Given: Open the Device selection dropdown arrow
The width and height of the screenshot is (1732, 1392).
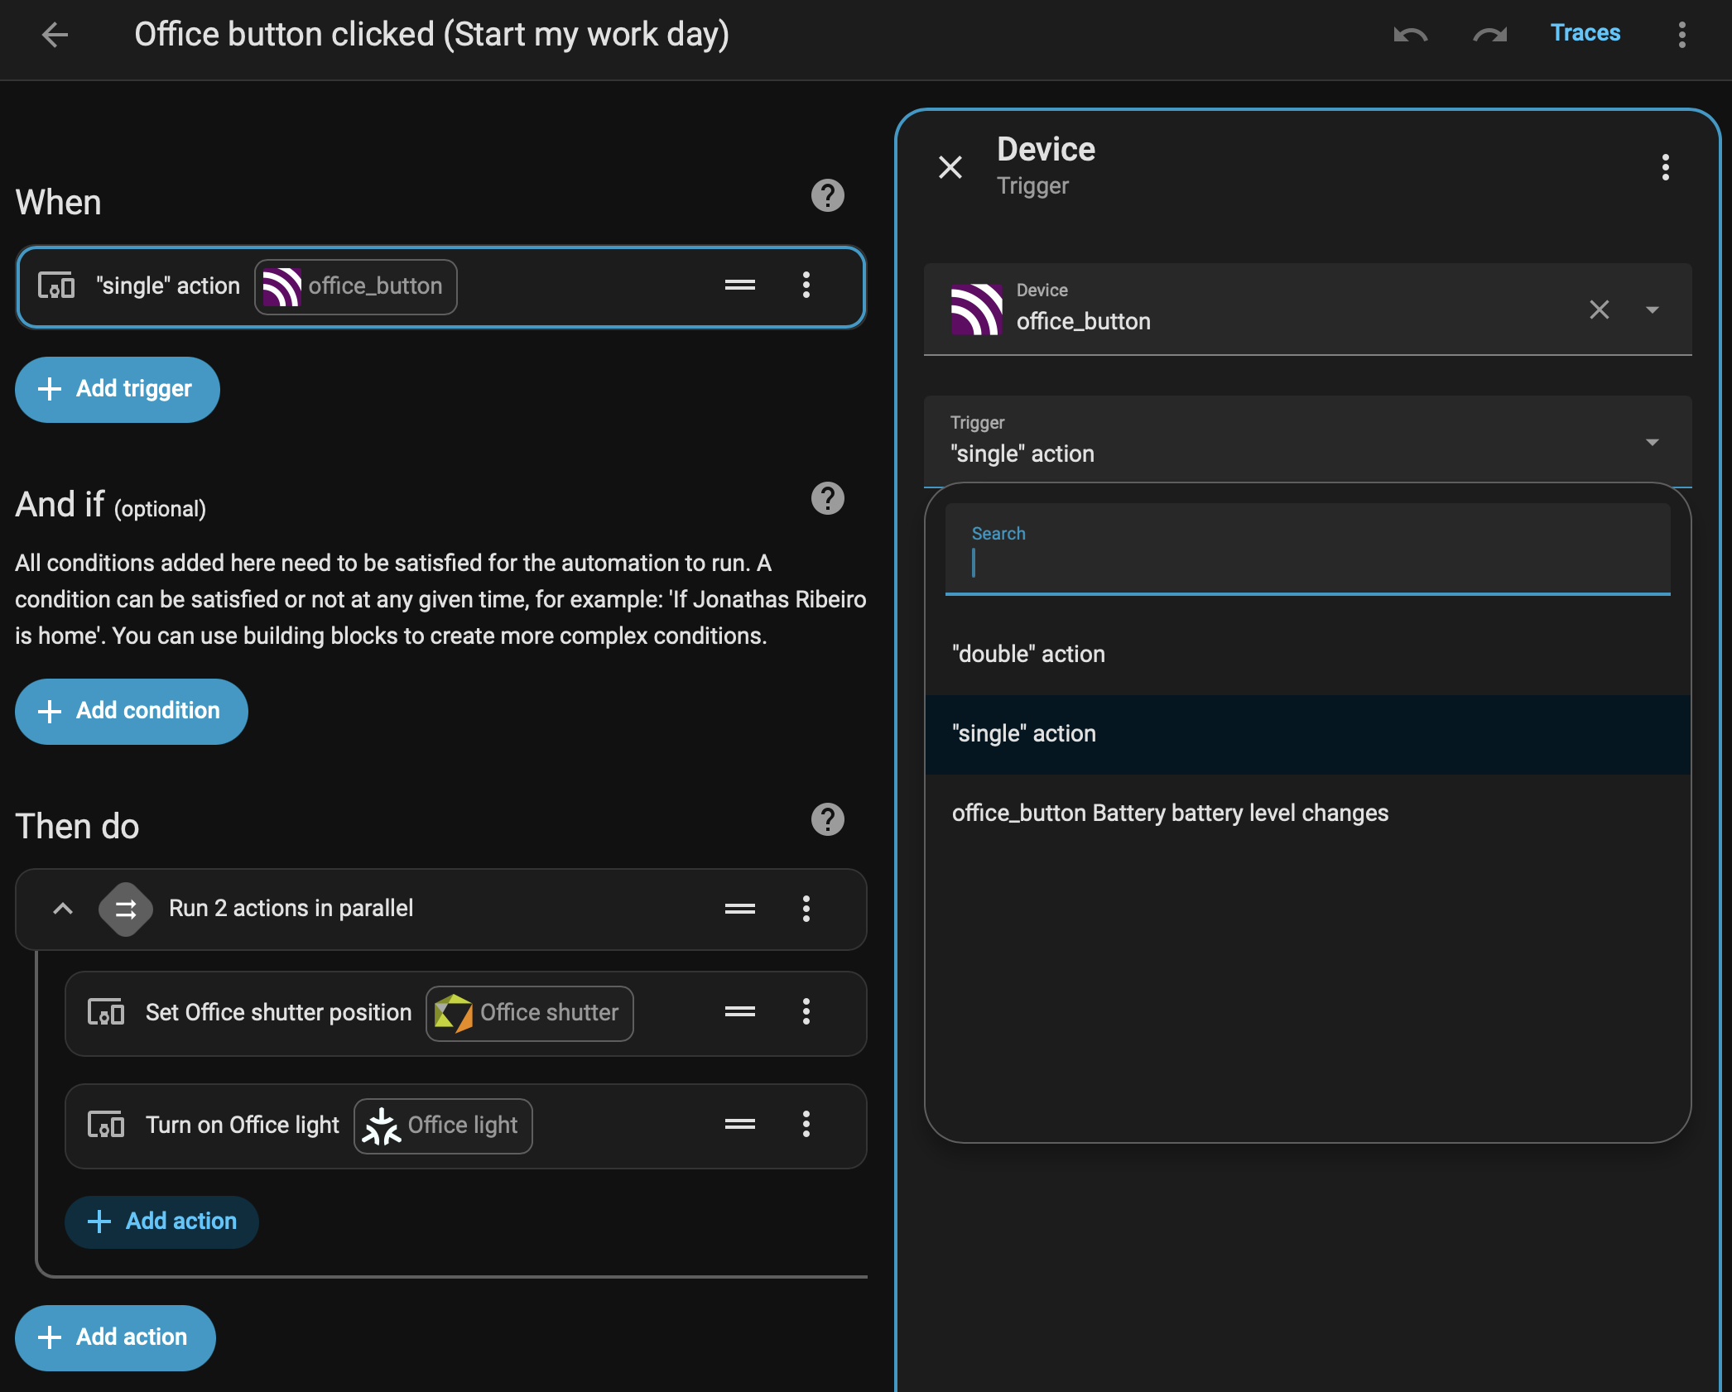Looking at the screenshot, I should tap(1653, 310).
